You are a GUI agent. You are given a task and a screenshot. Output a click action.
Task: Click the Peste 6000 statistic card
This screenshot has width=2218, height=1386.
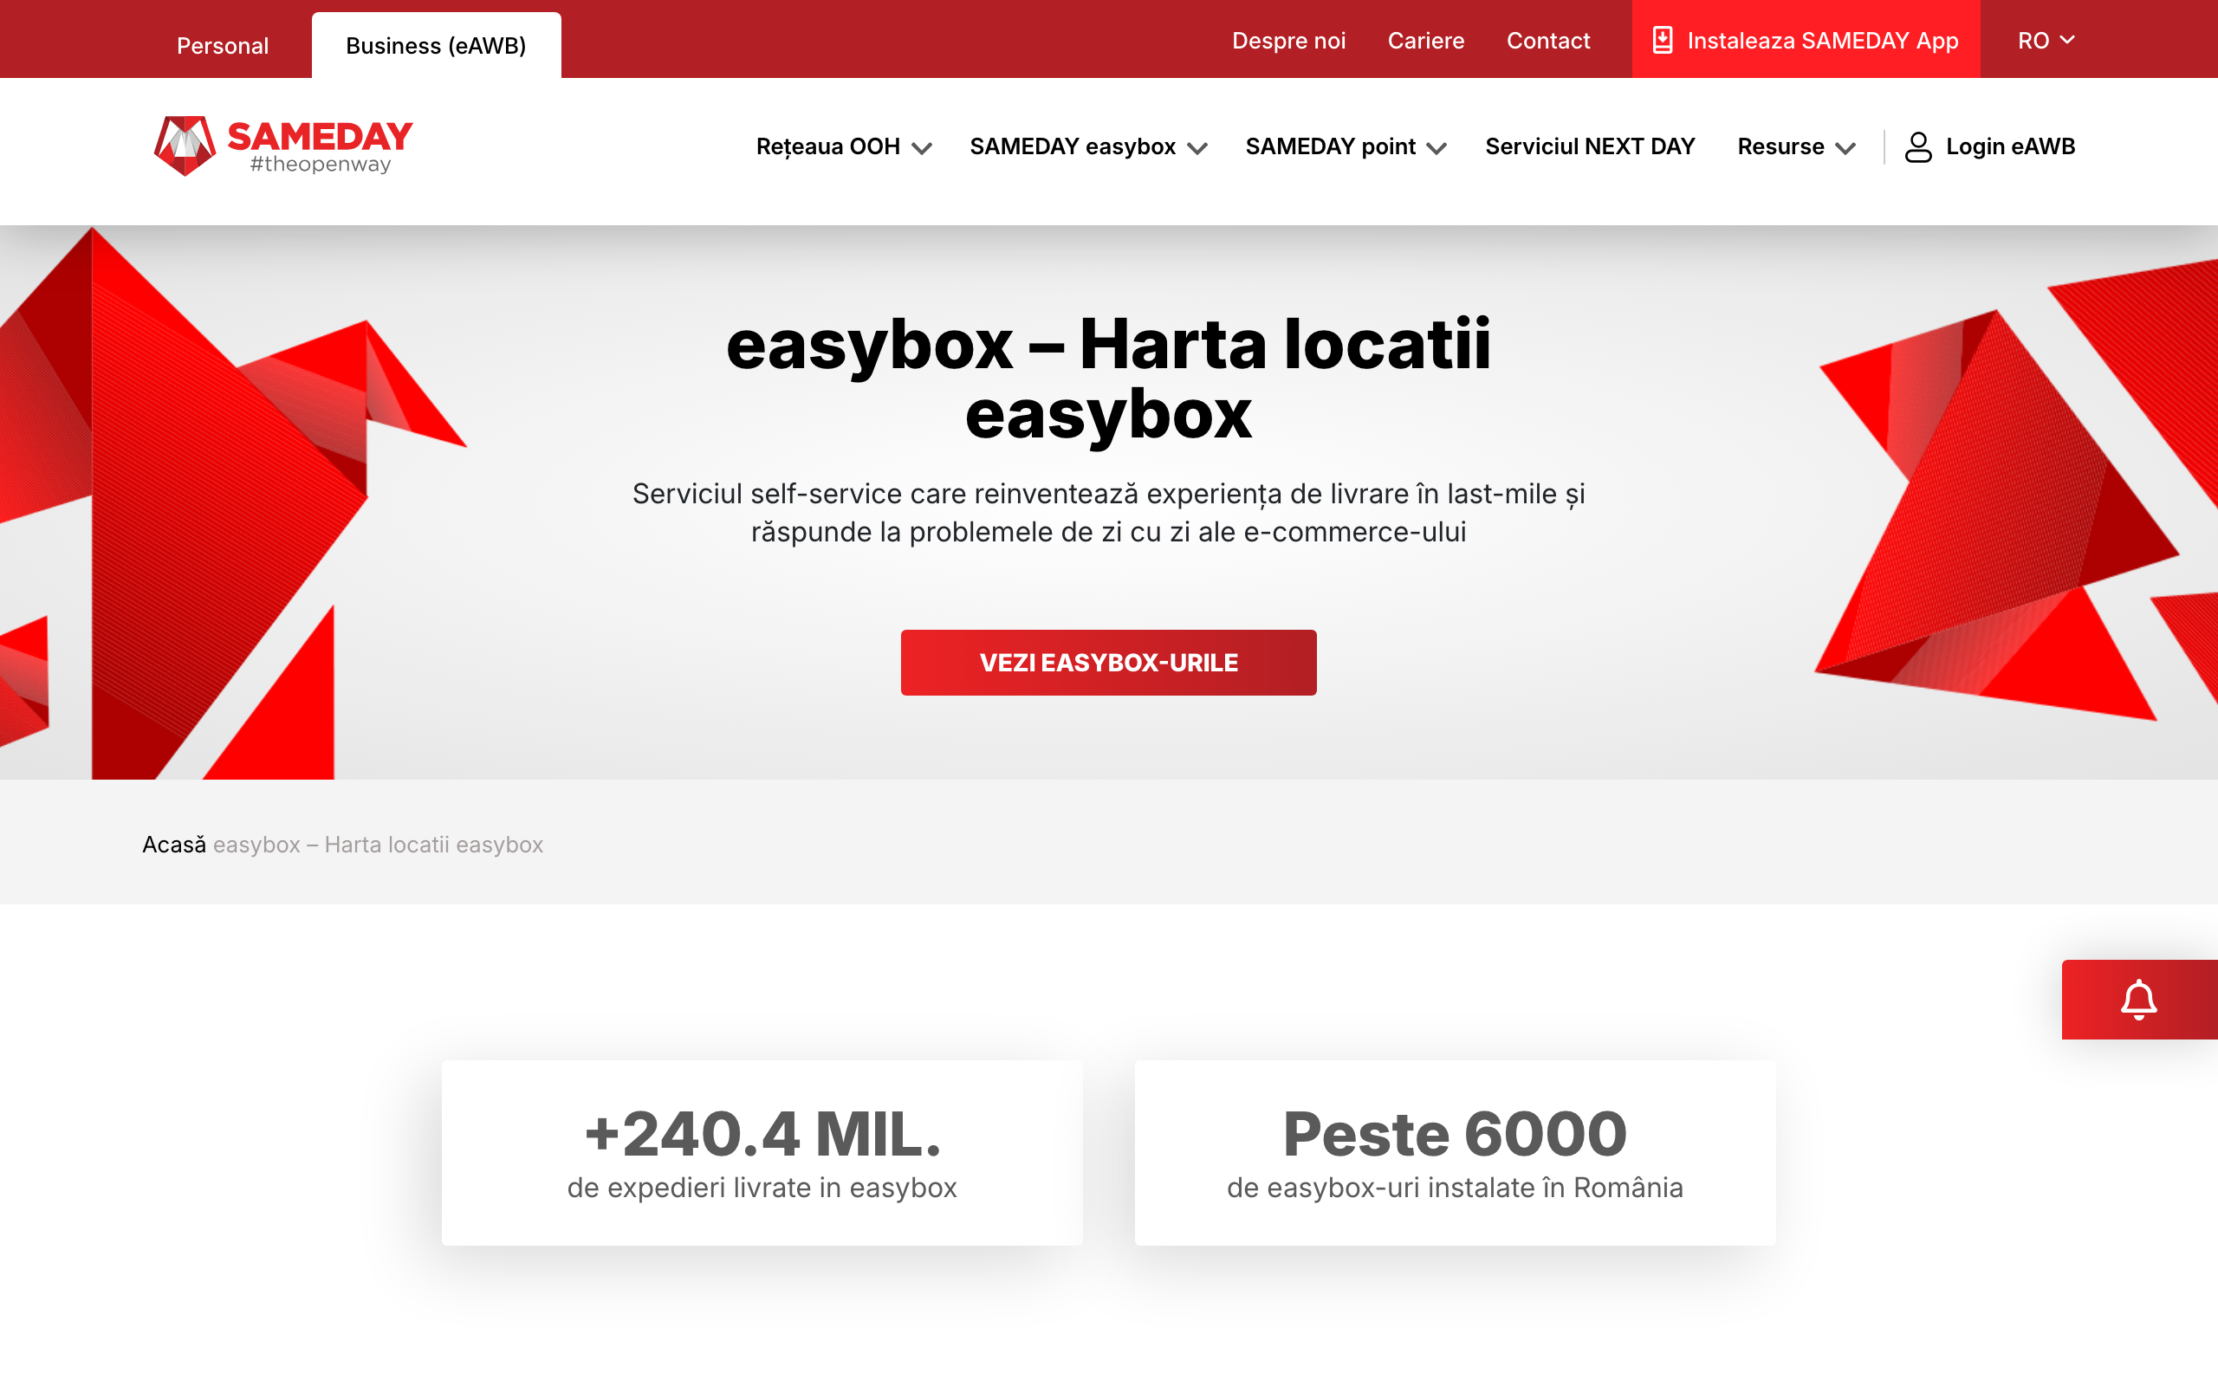click(x=1455, y=1152)
